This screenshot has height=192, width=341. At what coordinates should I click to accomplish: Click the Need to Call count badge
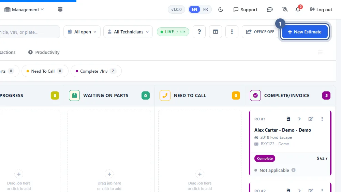[236, 95]
